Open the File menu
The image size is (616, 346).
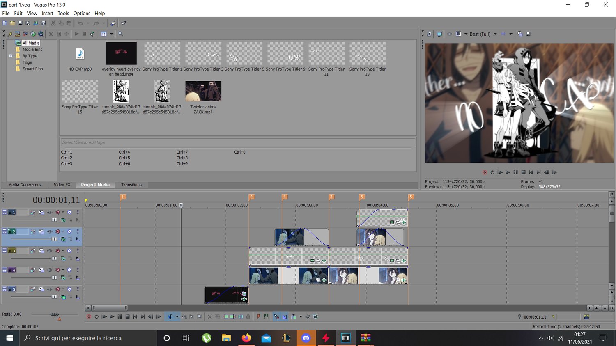[x=6, y=13]
